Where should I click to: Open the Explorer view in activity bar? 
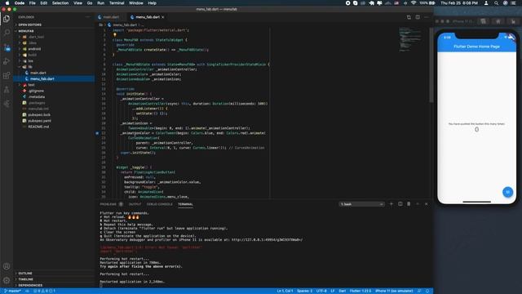7,19
